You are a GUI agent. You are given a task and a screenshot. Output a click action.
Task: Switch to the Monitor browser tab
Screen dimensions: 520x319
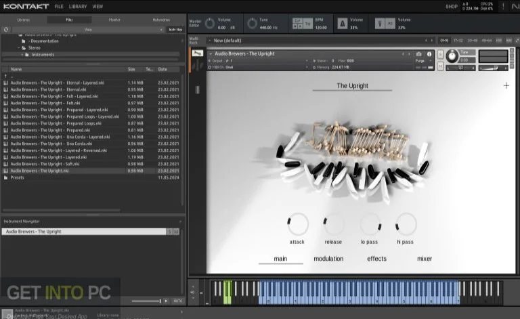tap(114, 20)
